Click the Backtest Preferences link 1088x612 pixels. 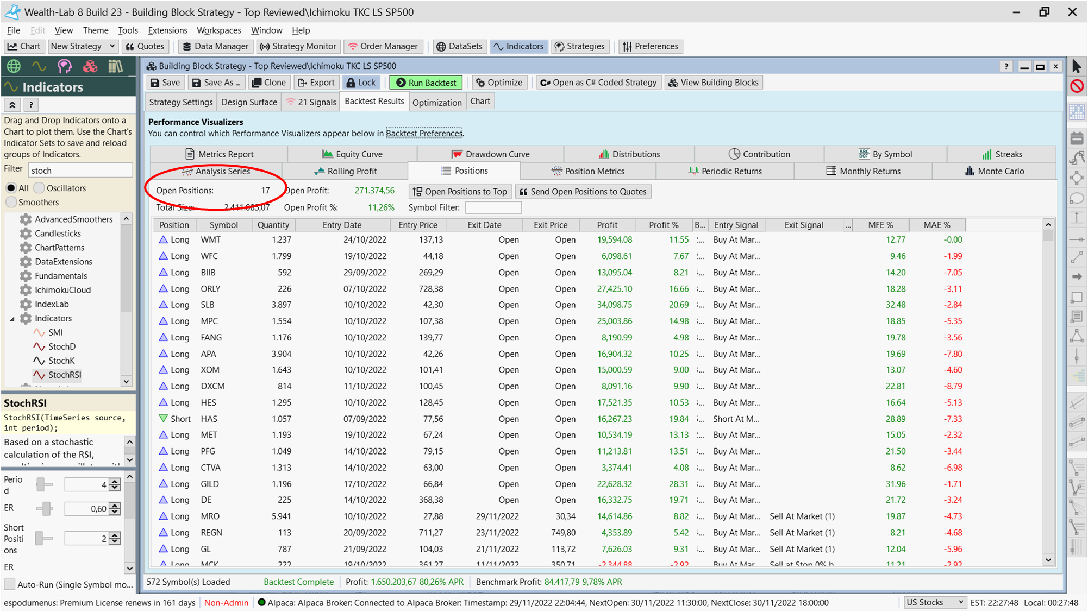(x=424, y=133)
